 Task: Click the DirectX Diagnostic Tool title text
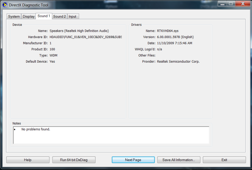coord(28,5)
